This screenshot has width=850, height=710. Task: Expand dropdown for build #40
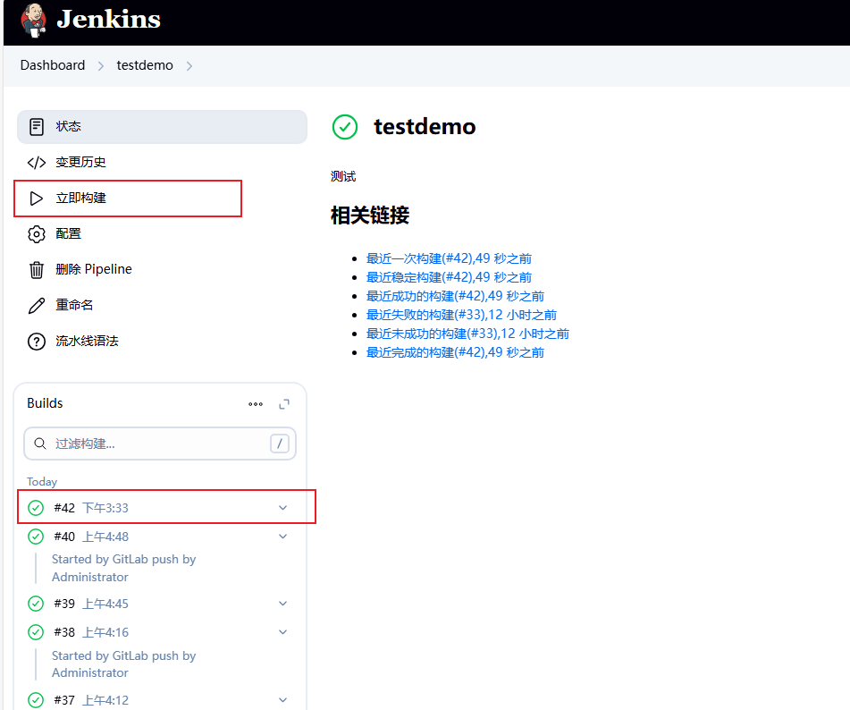(283, 537)
